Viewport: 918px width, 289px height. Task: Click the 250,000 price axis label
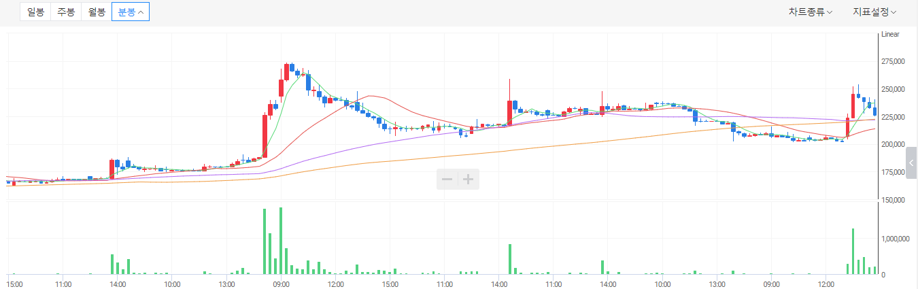pyautogui.click(x=892, y=89)
